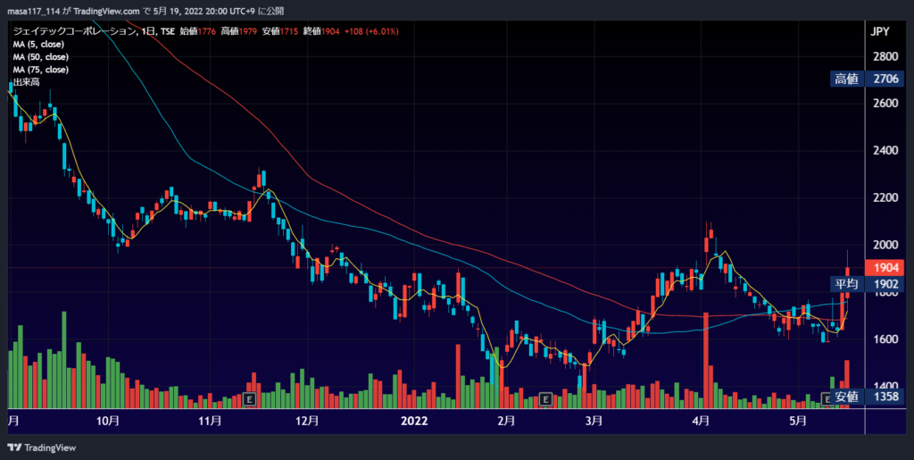Click the TradingView logo at bottom left
Viewport: 914px width, 460px height.
42,447
